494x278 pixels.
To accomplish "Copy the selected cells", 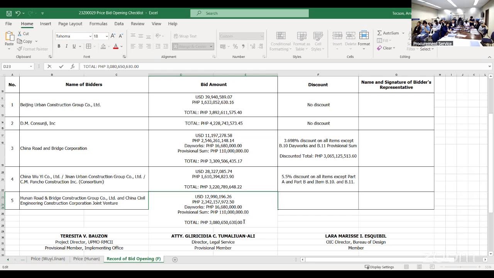I will 24,41.
